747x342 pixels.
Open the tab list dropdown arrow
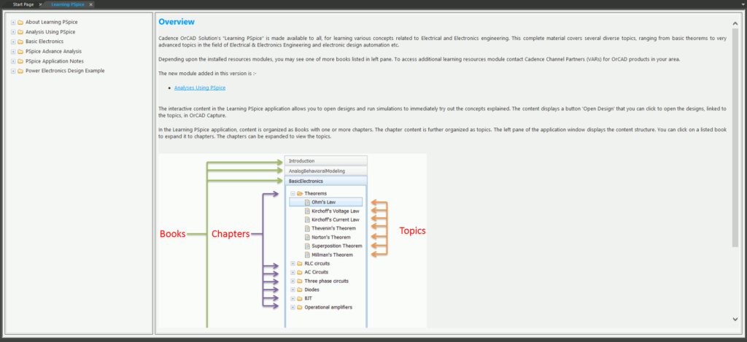click(743, 4)
